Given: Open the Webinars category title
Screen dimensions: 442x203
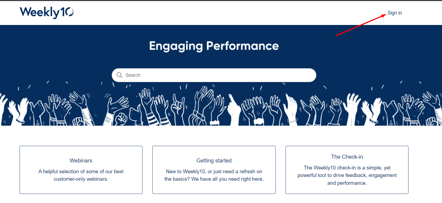Looking at the screenshot, I should coord(81,161).
